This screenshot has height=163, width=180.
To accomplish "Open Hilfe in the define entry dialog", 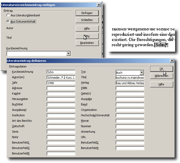I will coord(161,85).
